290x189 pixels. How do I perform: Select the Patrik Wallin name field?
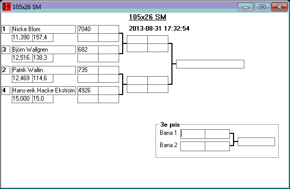[44, 70]
